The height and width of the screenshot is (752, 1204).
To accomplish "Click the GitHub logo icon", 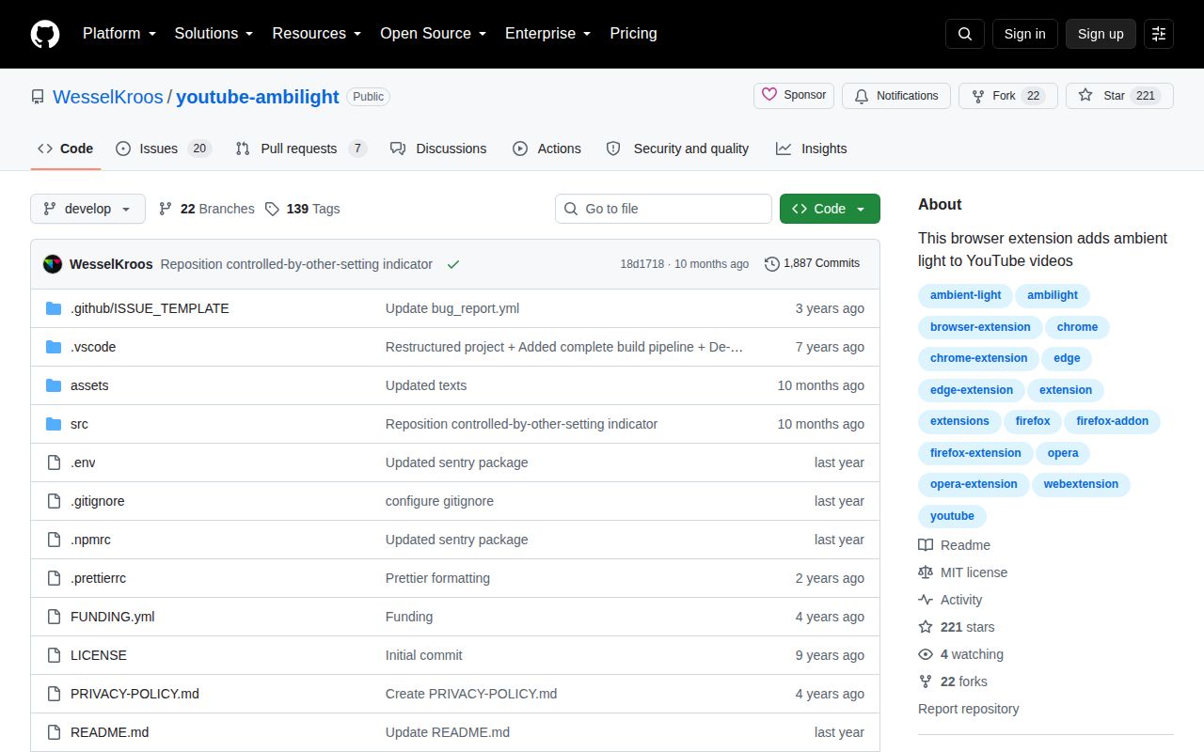I will coord(45,34).
